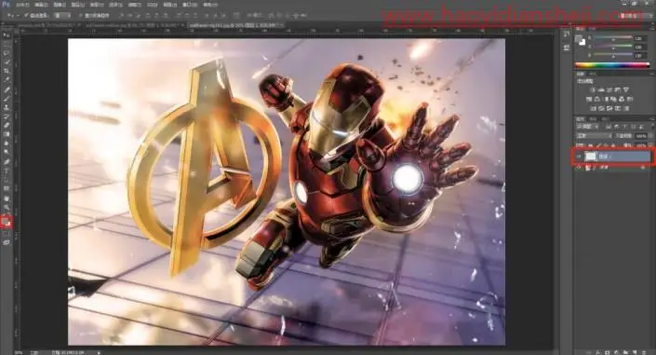Switch to the second document tab

point(134,25)
